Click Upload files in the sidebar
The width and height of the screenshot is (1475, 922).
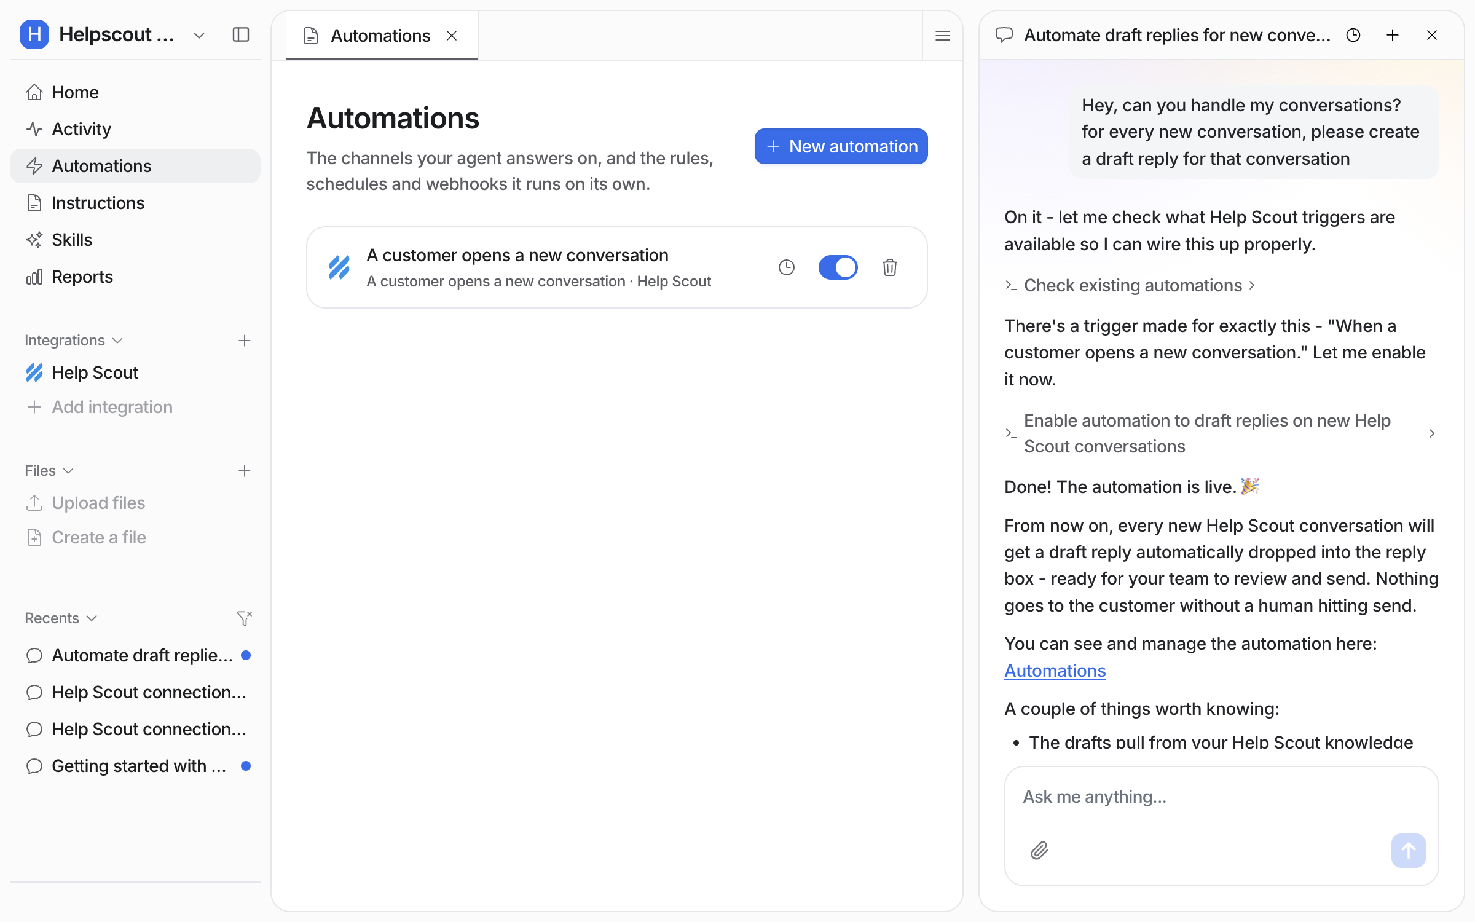pos(135,503)
